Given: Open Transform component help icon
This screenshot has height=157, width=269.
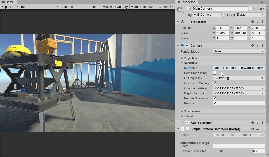Looking at the screenshot, I should (x=252, y=22).
